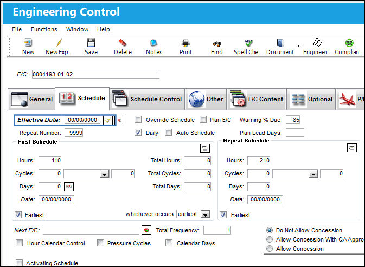Open the File menu
Screen dimensions: 365x267
[x=17, y=29]
